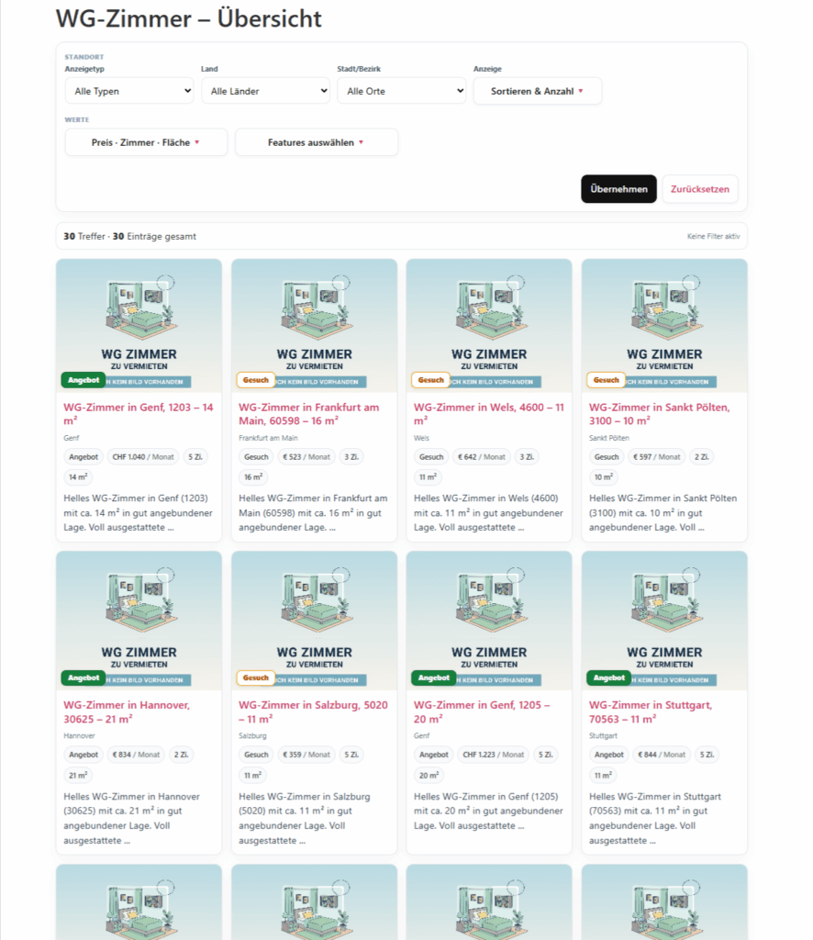Open listing WG-Zimmer in Salzburg, 5020
This screenshot has width=813, height=940.
[x=312, y=711]
